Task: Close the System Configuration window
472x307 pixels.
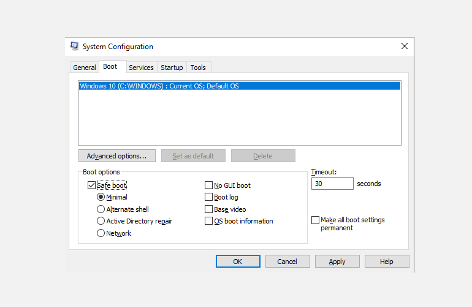Action: [x=405, y=46]
